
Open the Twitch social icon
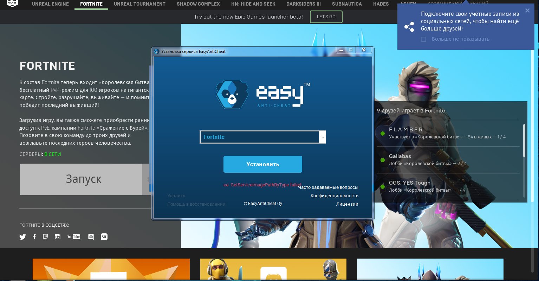[45, 237]
